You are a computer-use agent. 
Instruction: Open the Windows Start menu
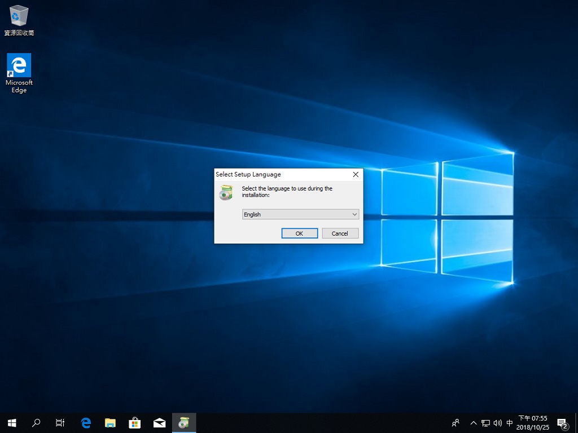point(12,423)
